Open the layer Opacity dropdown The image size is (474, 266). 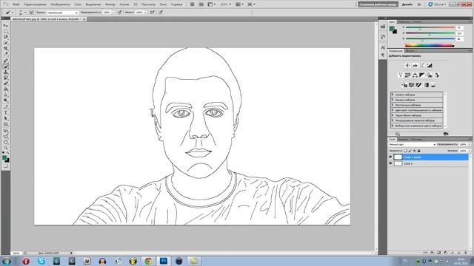point(470,145)
